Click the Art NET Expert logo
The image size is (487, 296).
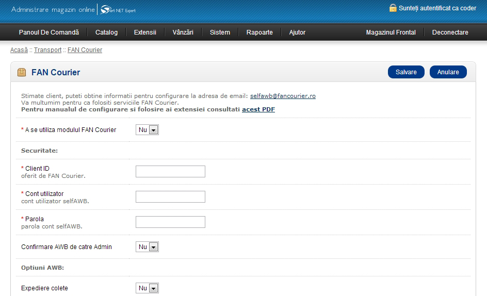(118, 10)
